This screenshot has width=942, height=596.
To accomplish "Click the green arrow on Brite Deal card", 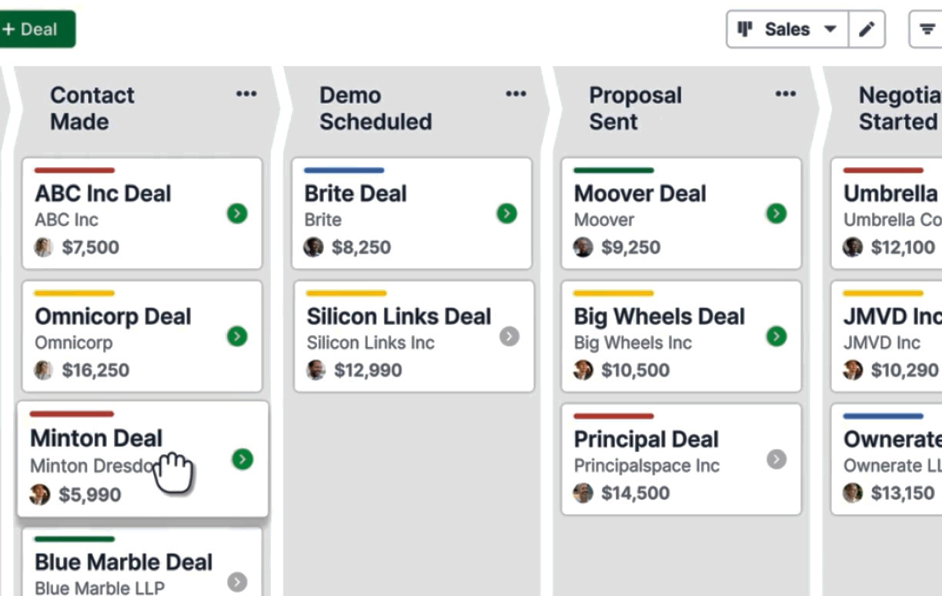I will click(x=506, y=213).
